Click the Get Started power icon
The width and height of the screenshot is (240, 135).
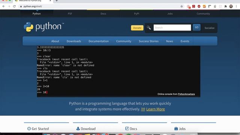(29, 129)
